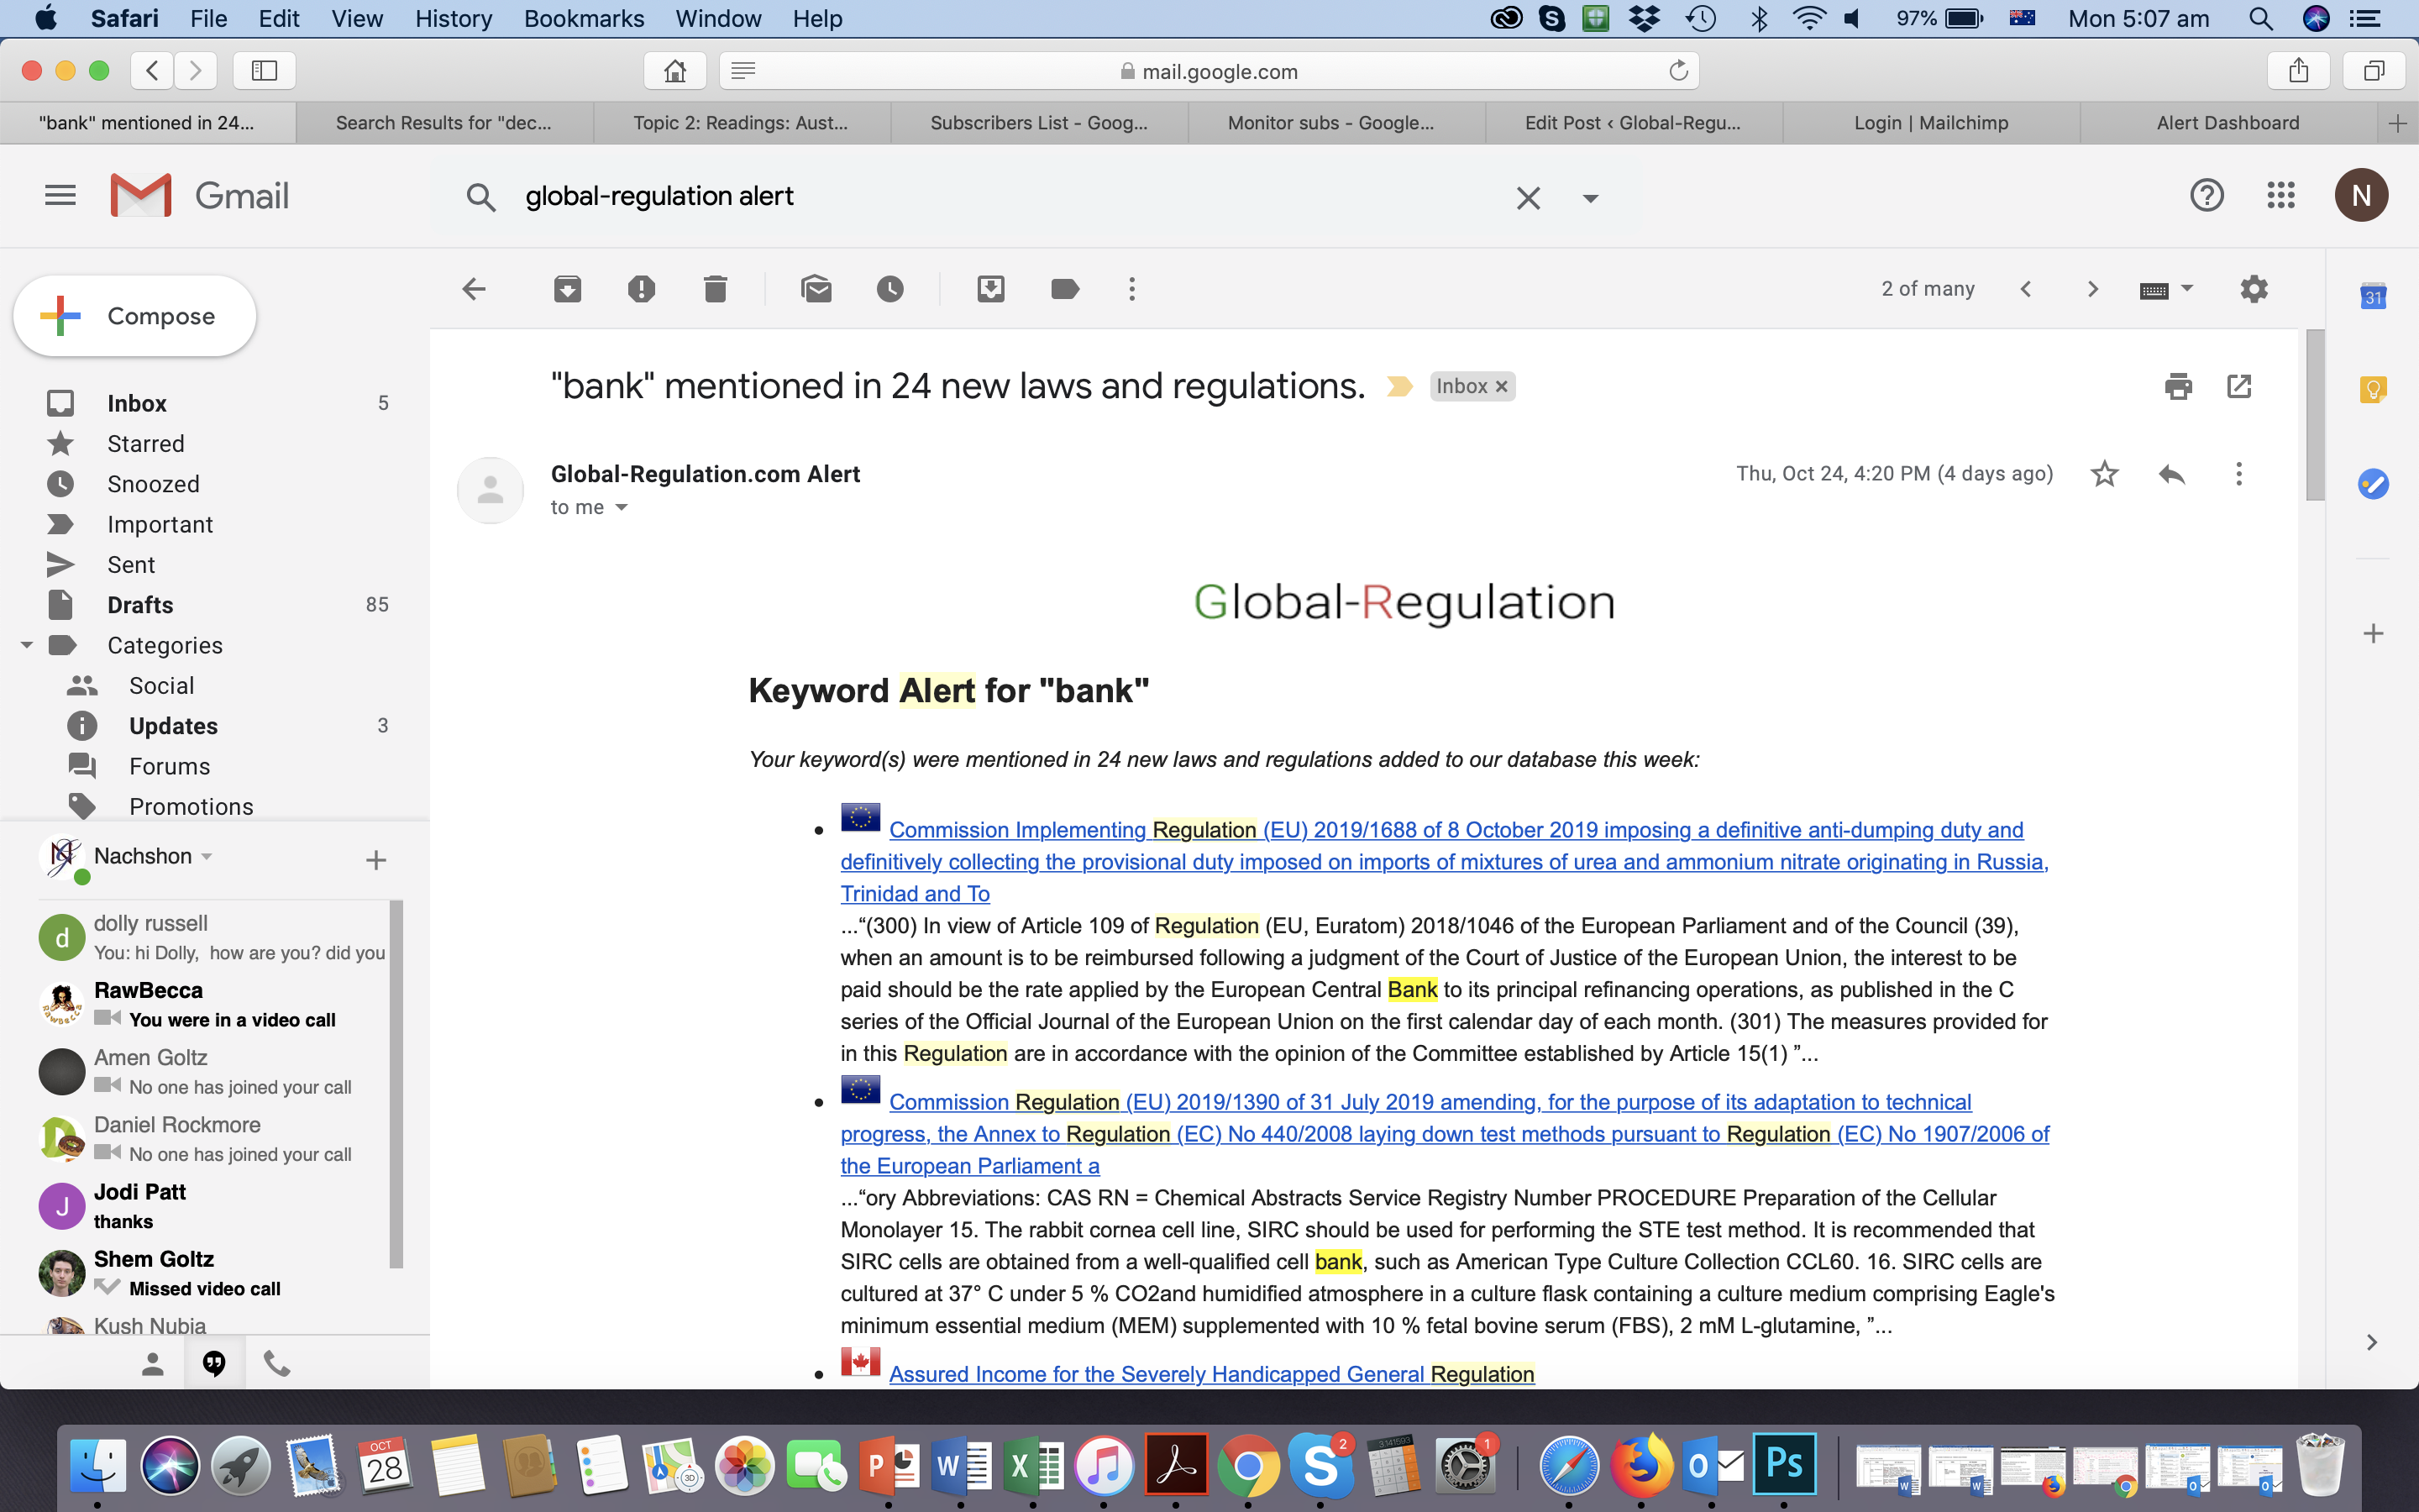Open the message's More options three-dot menu
Viewport: 2419px width, 1512px height.
click(2239, 474)
